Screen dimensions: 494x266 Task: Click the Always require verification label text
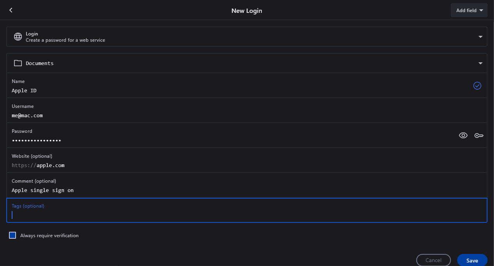click(49, 236)
